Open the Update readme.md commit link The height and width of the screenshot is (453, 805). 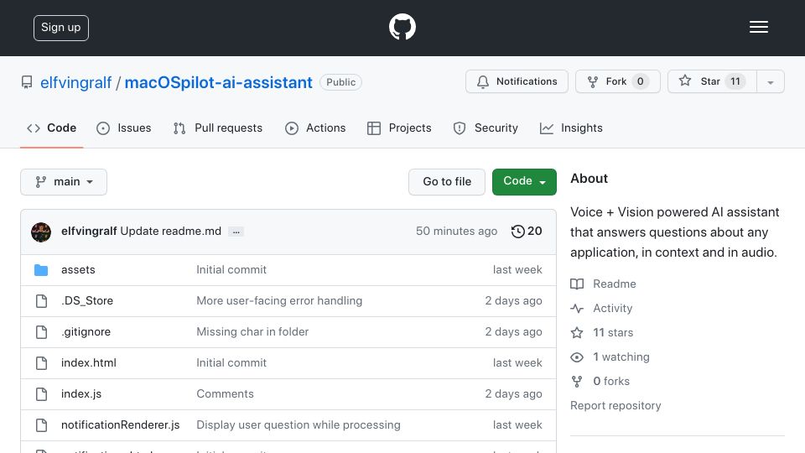point(170,232)
